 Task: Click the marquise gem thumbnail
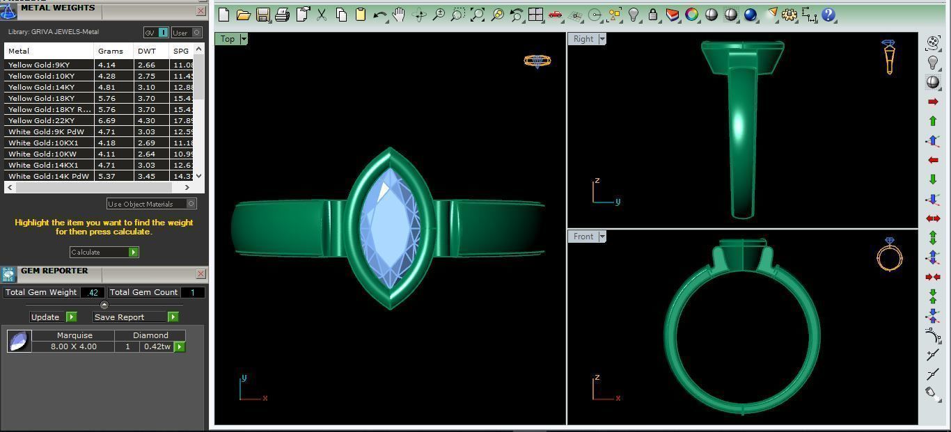point(19,341)
